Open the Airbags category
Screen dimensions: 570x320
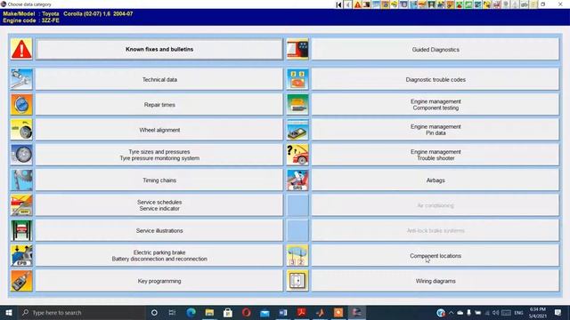click(436, 180)
